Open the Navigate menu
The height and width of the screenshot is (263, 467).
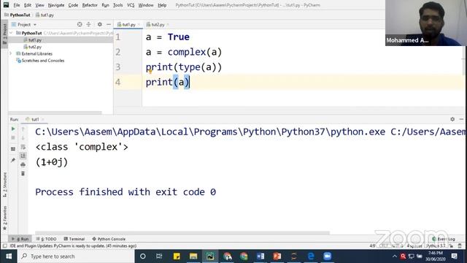tap(56, 5)
